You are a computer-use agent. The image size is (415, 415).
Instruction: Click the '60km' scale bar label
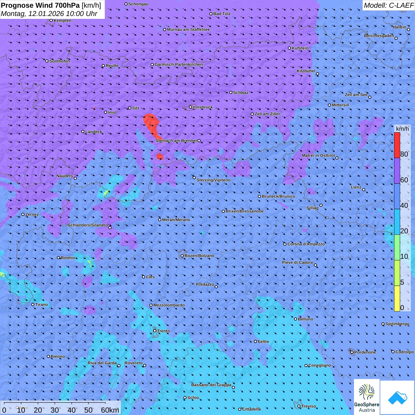click(x=110, y=410)
